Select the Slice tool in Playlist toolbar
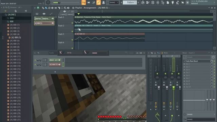This screenshot has height=122, width=217. tap(59, 8)
